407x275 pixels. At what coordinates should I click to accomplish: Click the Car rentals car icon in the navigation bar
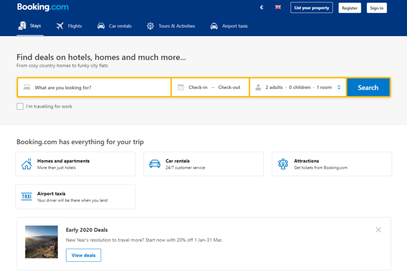(101, 26)
